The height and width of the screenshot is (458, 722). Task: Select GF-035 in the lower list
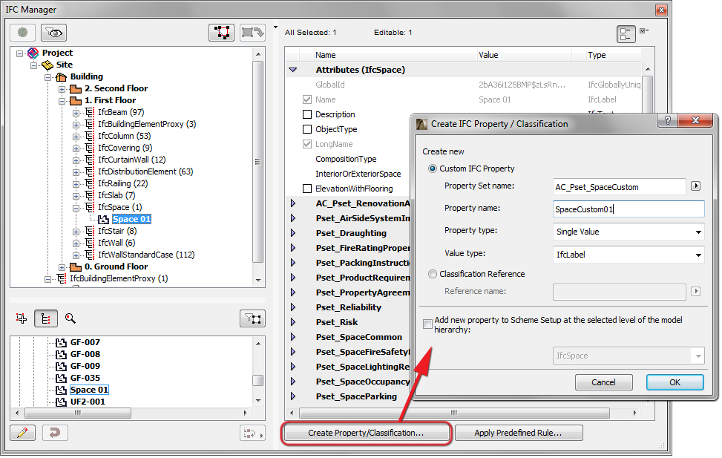point(85,378)
